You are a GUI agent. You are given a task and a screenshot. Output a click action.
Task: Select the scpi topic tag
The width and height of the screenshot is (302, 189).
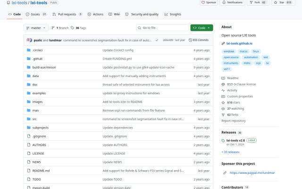coord(258,63)
